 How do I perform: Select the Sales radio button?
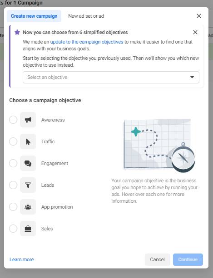pos(13,229)
